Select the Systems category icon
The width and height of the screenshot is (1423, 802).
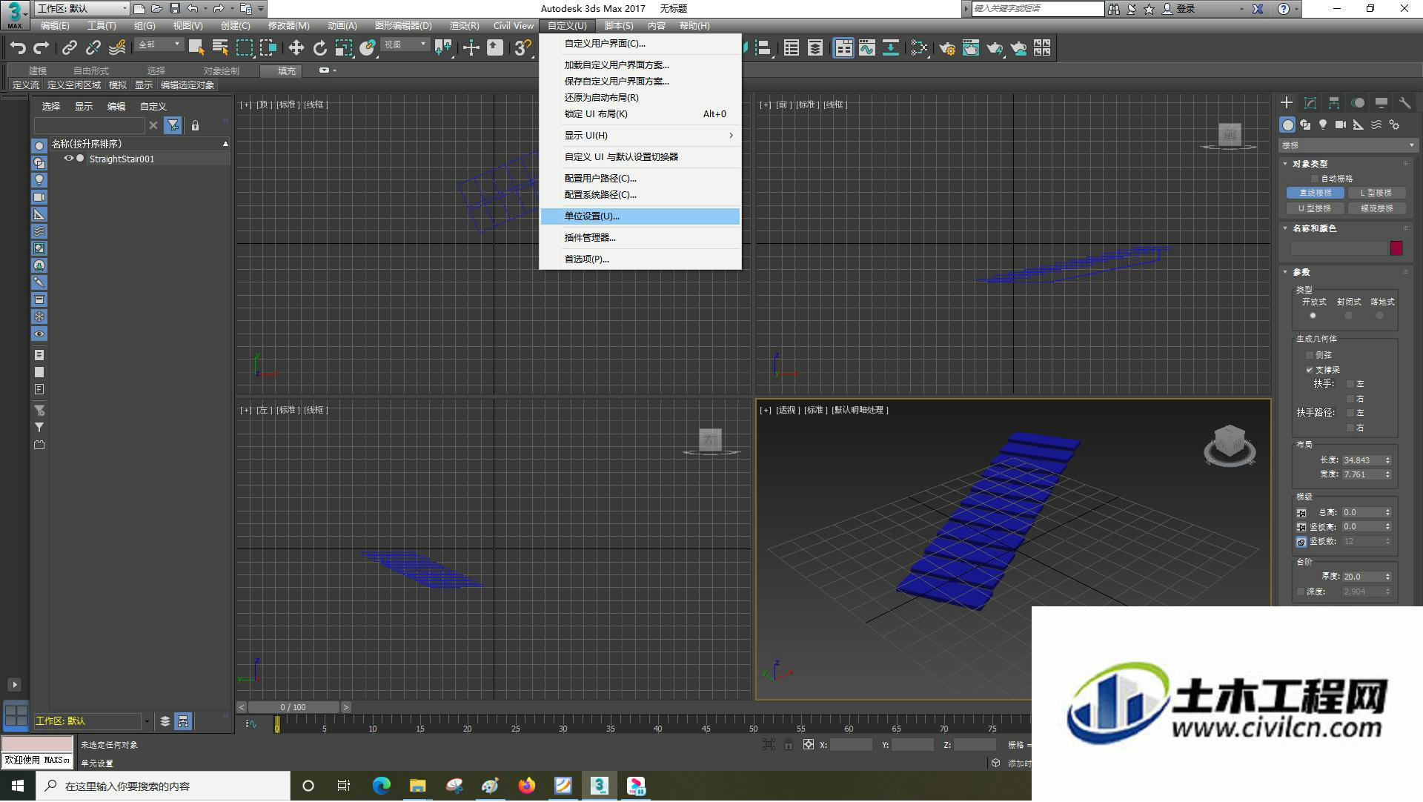[1394, 125]
